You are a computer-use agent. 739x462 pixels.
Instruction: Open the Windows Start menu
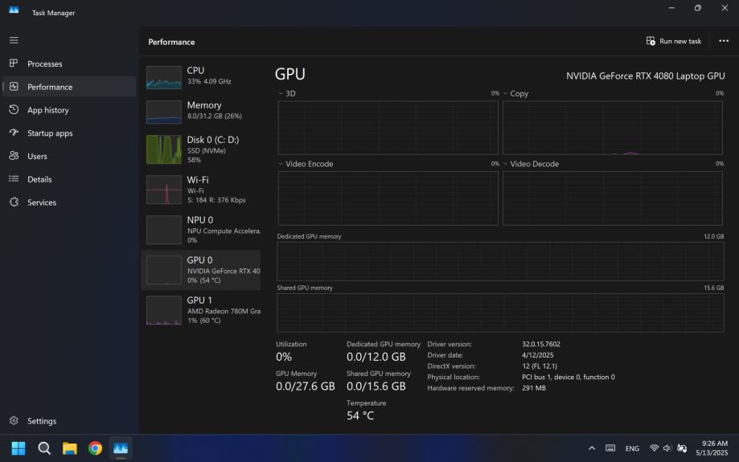click(18, 448)
